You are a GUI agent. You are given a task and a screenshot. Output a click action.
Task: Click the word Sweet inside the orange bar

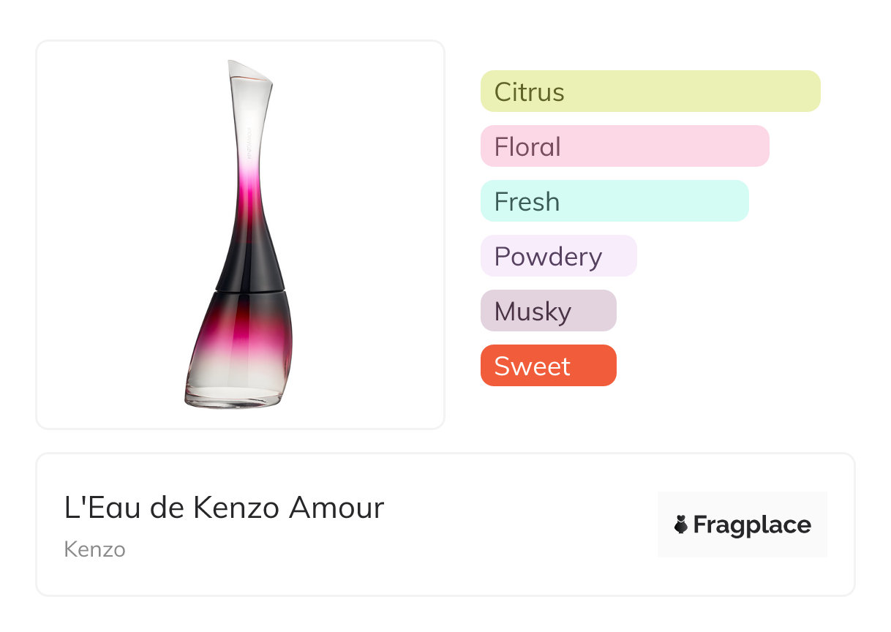click(x=532, y=366)
